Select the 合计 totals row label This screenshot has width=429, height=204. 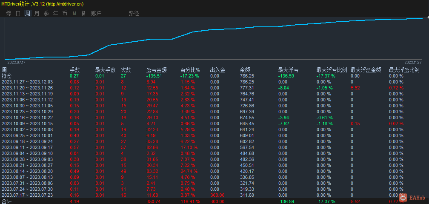(x=7, y=201)
